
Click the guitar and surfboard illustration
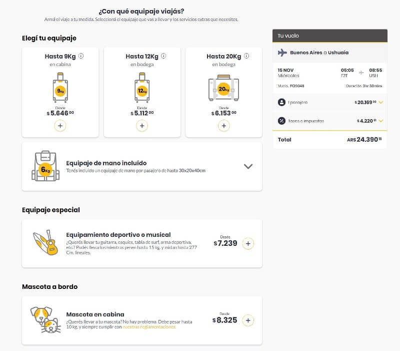[x=45, y=242]
